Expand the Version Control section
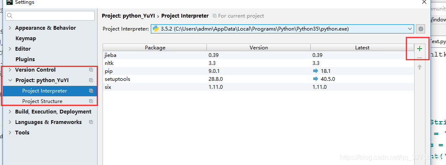Screen dimensions: 446x165 pyautogui.click(x=10, y=70)
